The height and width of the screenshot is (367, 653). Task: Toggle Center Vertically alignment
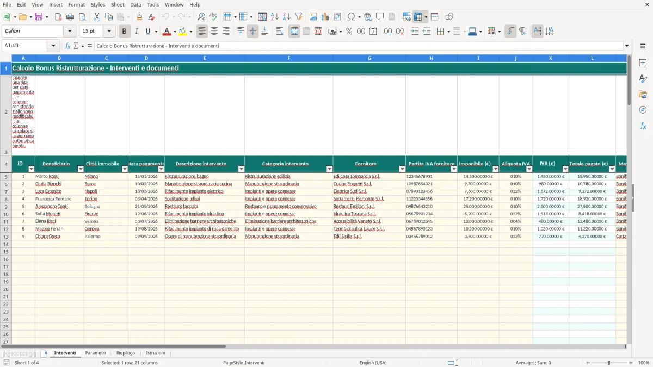252,32
